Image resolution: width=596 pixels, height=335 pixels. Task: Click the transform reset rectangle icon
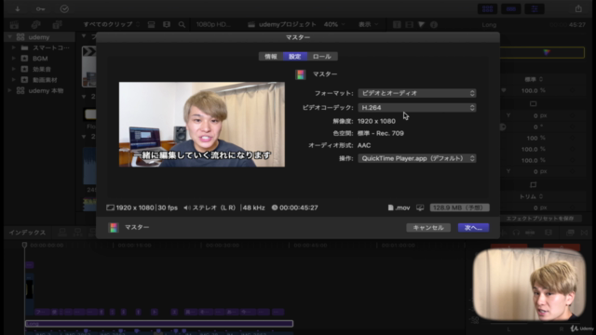(534, 103)
